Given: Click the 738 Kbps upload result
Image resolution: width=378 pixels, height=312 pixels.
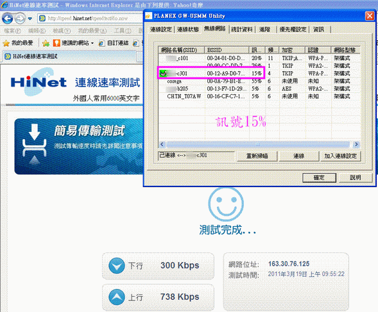Looking at the screenshot, I should [180, 297].
